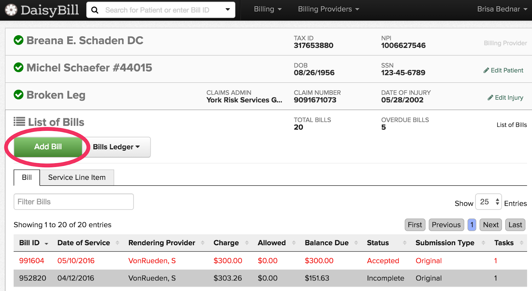
Task: Click the Edit Patient pencil link
Action: [x=503, y=70]
